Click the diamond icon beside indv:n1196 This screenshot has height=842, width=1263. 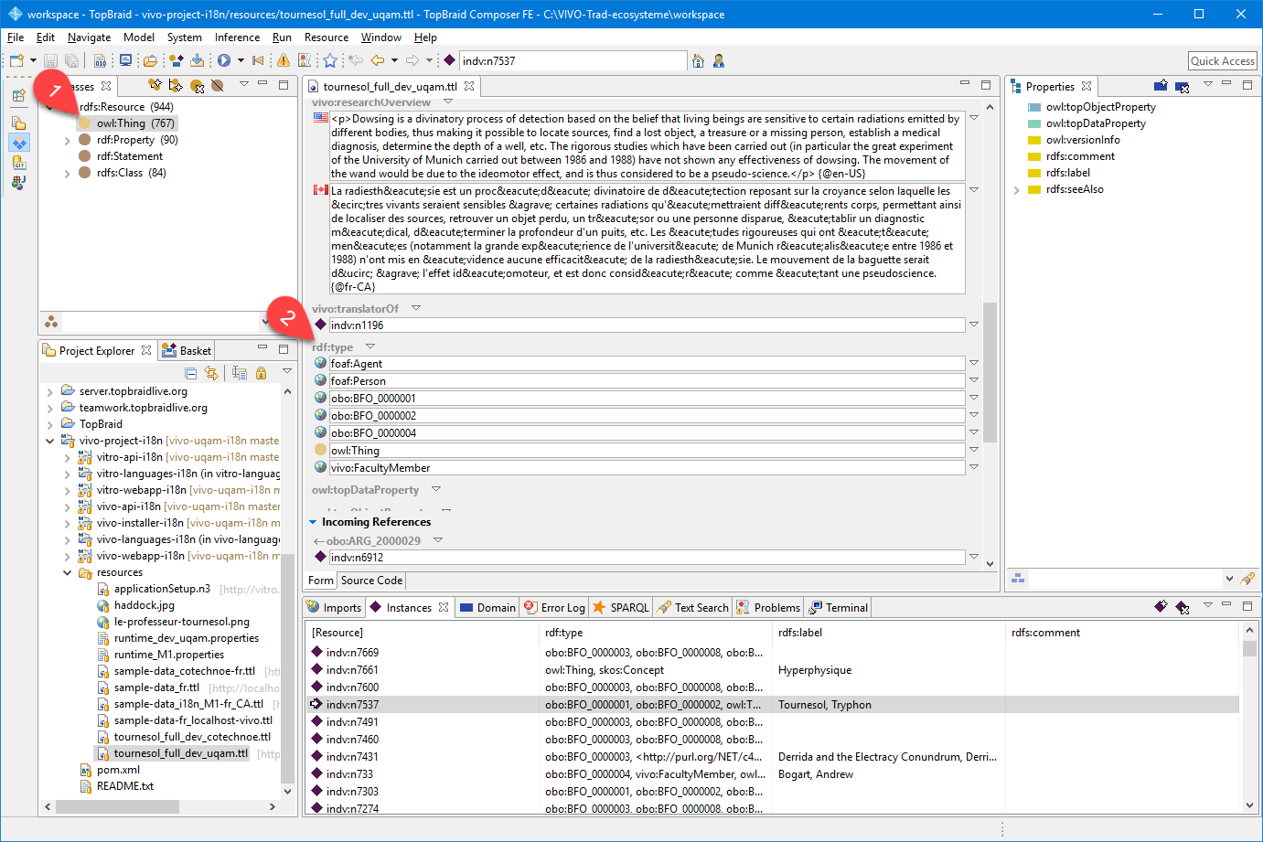coord(320,325)
